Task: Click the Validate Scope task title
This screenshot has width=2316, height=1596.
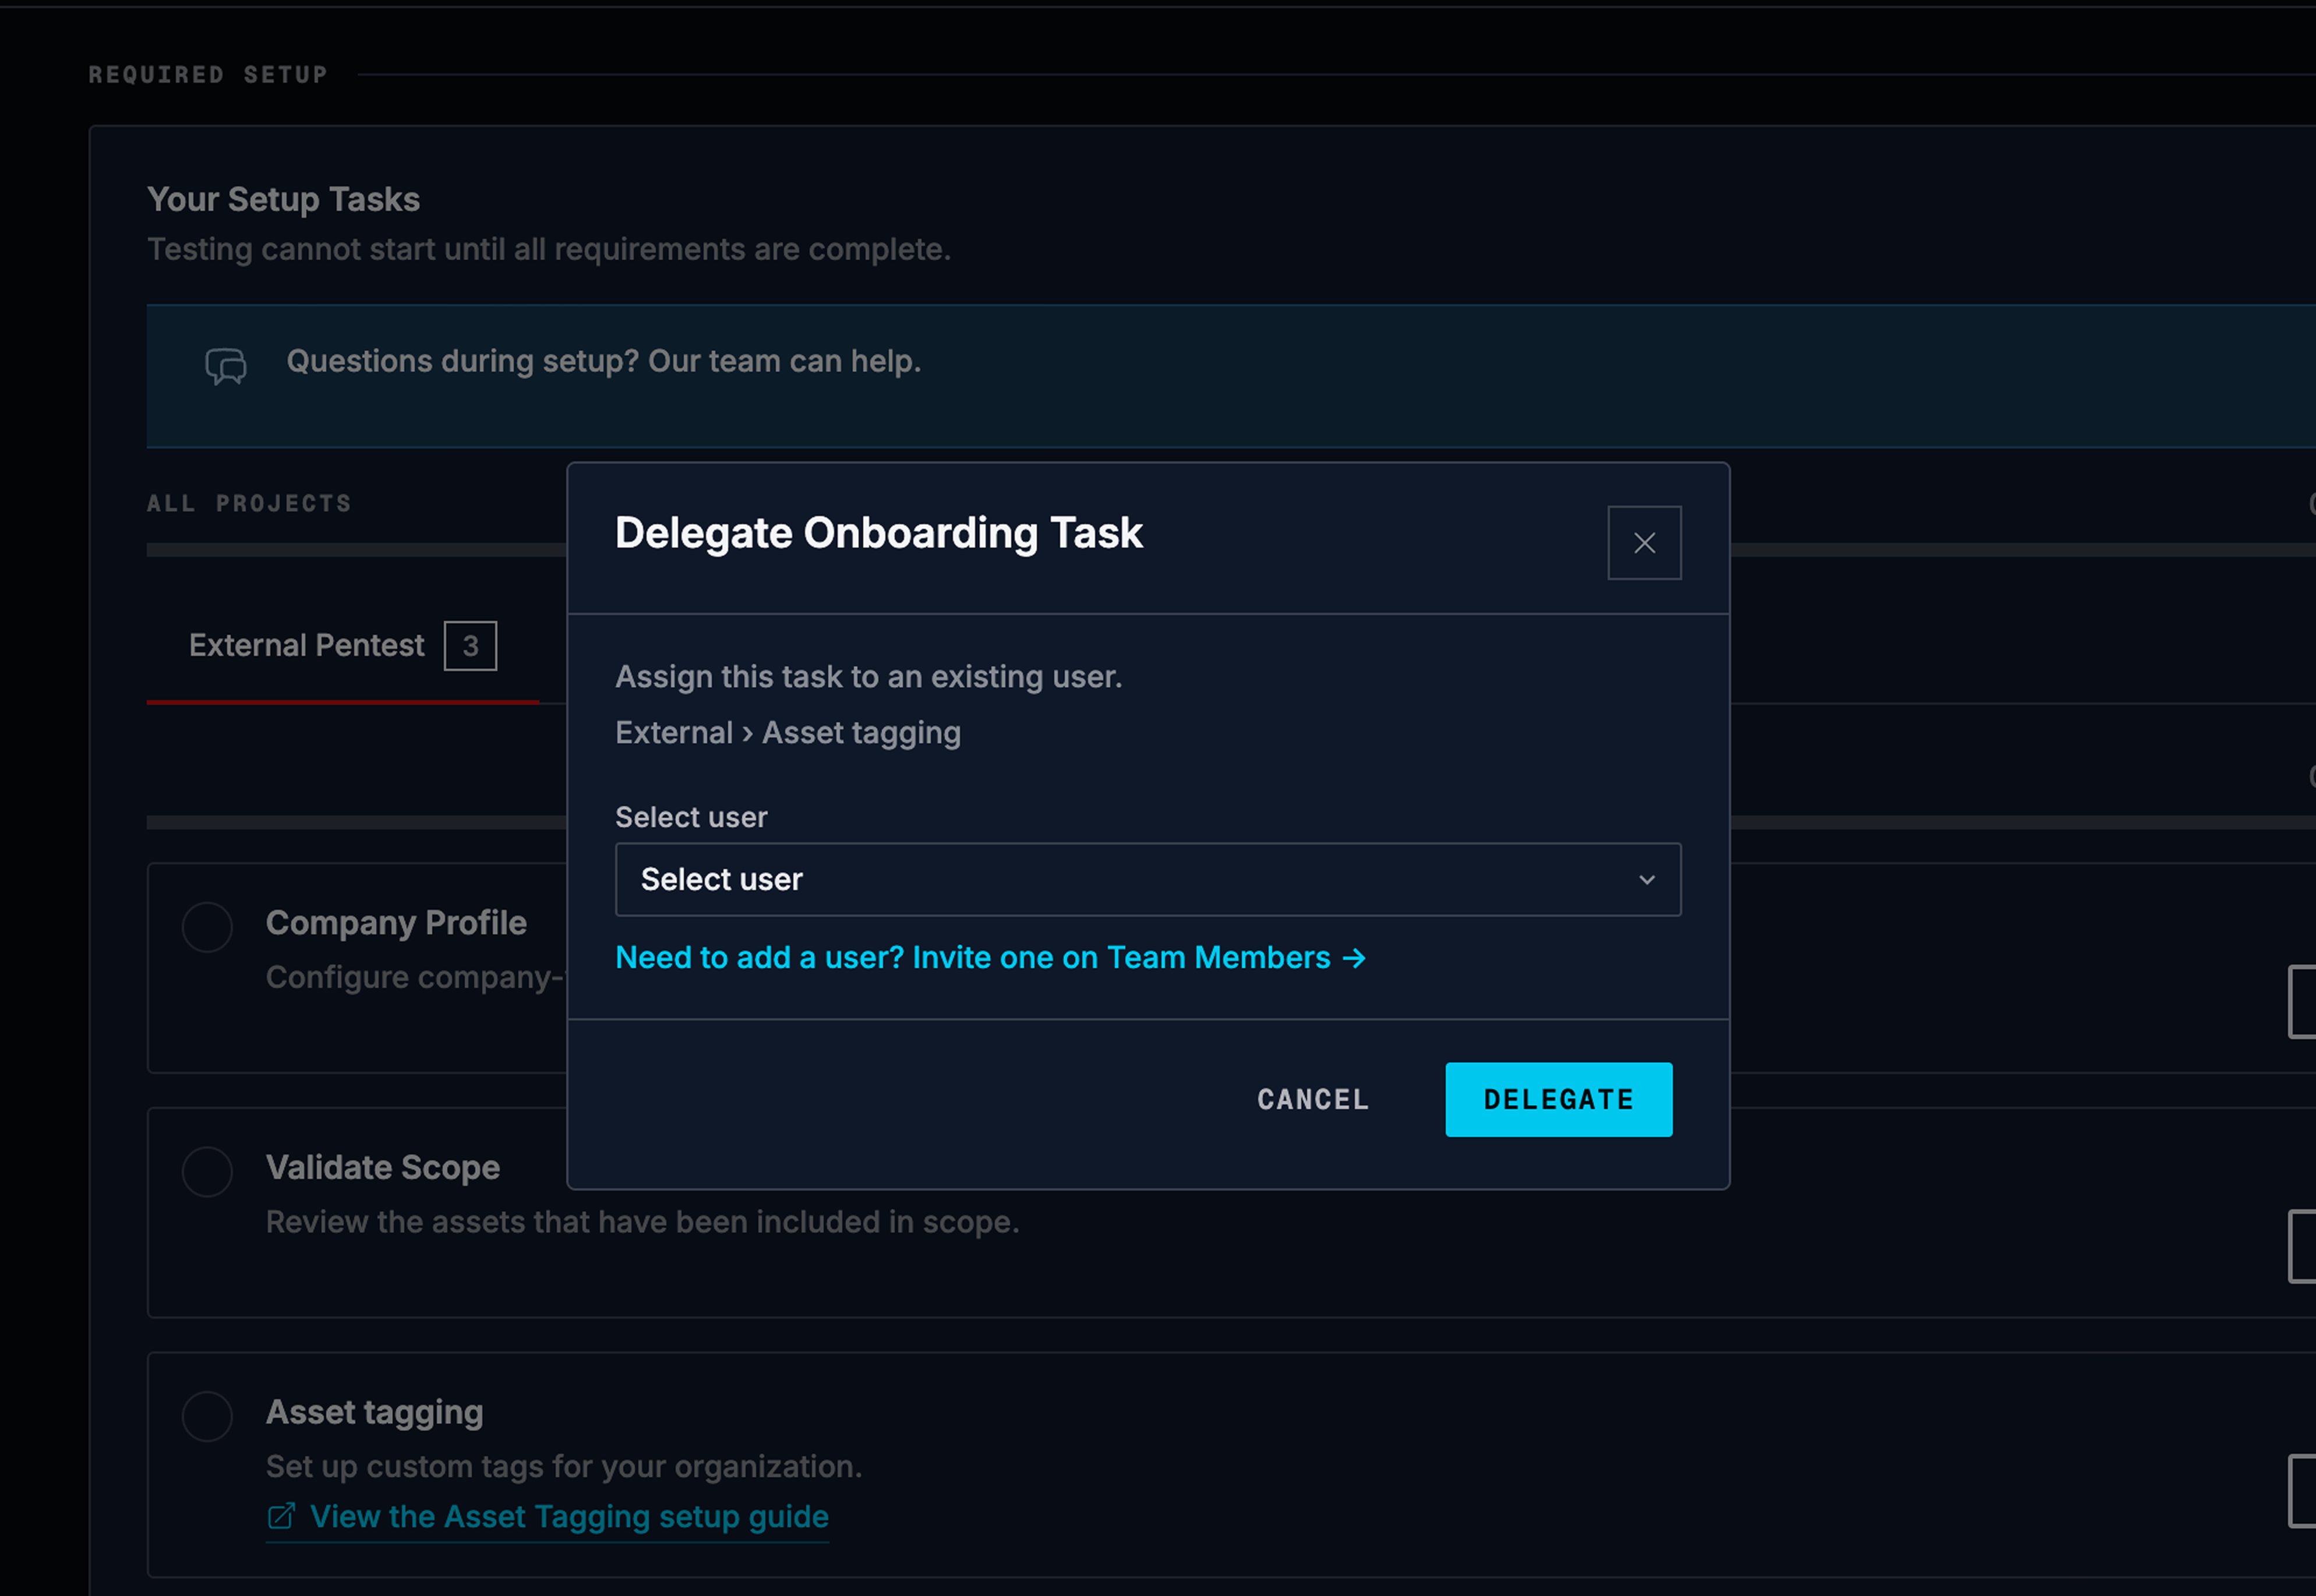Action: 383,1167
